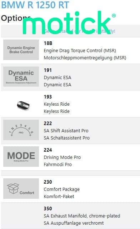Click SA Exhaust Manifold, chrome-plated text
Screen dimensions: 140x229
82,216
